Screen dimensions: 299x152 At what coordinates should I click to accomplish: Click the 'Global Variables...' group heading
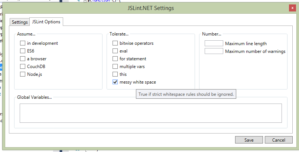coord(35,97)
